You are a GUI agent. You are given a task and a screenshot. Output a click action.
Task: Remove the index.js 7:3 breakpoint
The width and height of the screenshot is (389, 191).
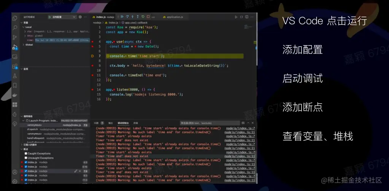coord(80,171)
